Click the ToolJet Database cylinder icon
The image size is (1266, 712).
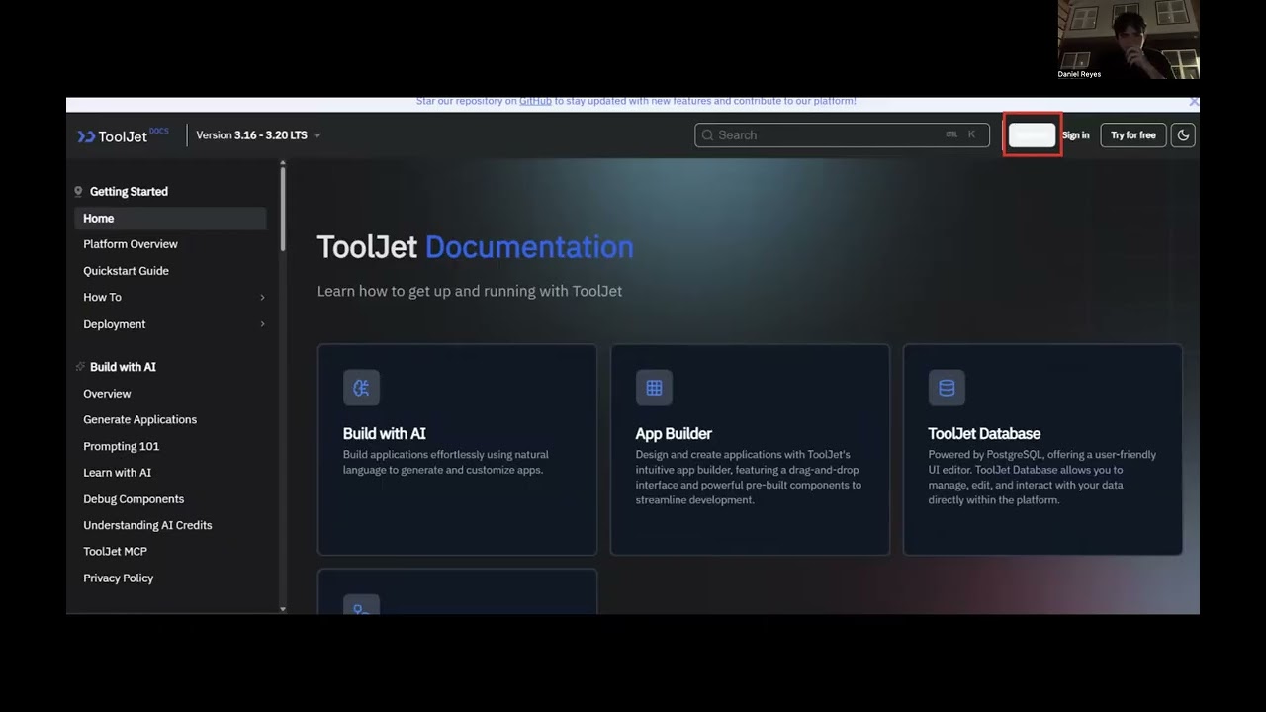click(x=947, y=388)
